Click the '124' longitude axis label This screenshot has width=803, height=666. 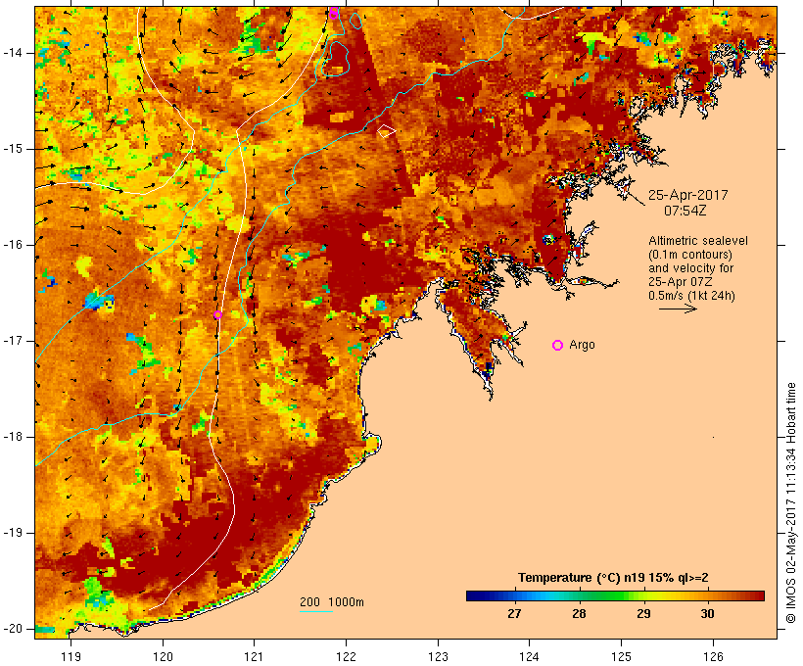(x=530, y=657)
